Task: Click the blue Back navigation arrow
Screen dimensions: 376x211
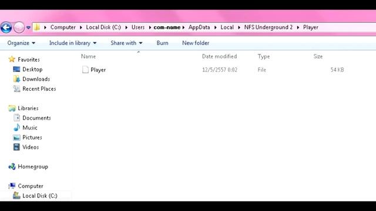Action: pyautogui.click(x=6, y=28)
